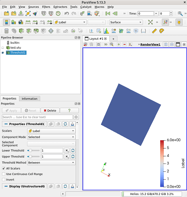Click the Threshold filter icon

[x=36, y=31]
